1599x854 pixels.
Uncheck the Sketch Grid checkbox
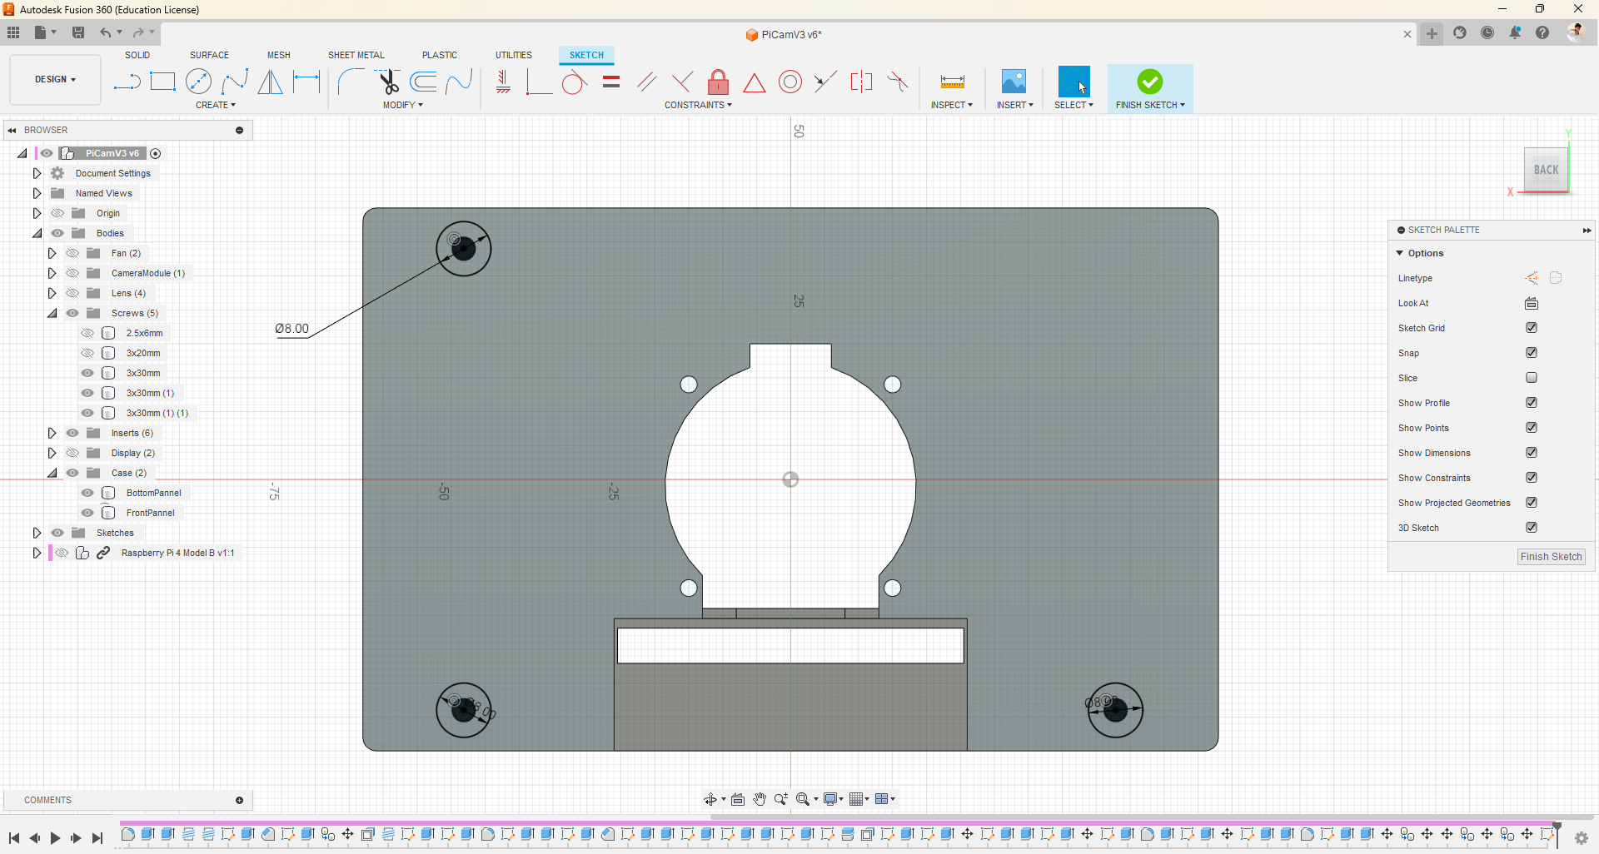point(1531,328)
